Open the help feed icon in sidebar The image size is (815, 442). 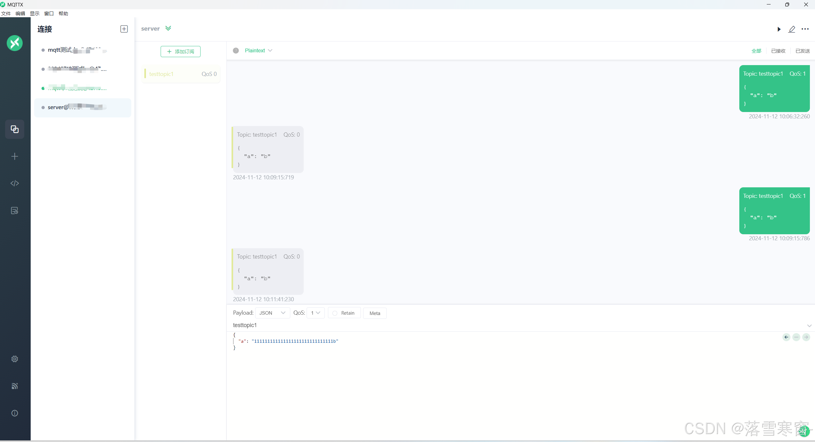click(15, 386)
